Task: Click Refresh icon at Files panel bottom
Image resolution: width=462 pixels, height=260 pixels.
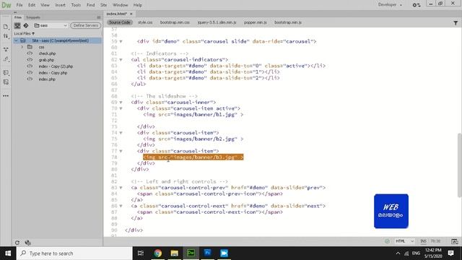Action: click(x=17, y=243)
